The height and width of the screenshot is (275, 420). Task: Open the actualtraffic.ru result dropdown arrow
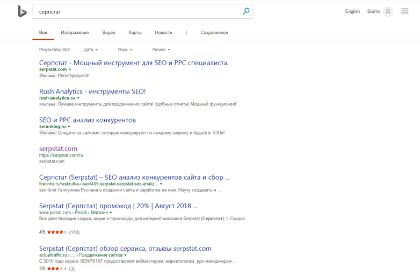click(125, 255)
